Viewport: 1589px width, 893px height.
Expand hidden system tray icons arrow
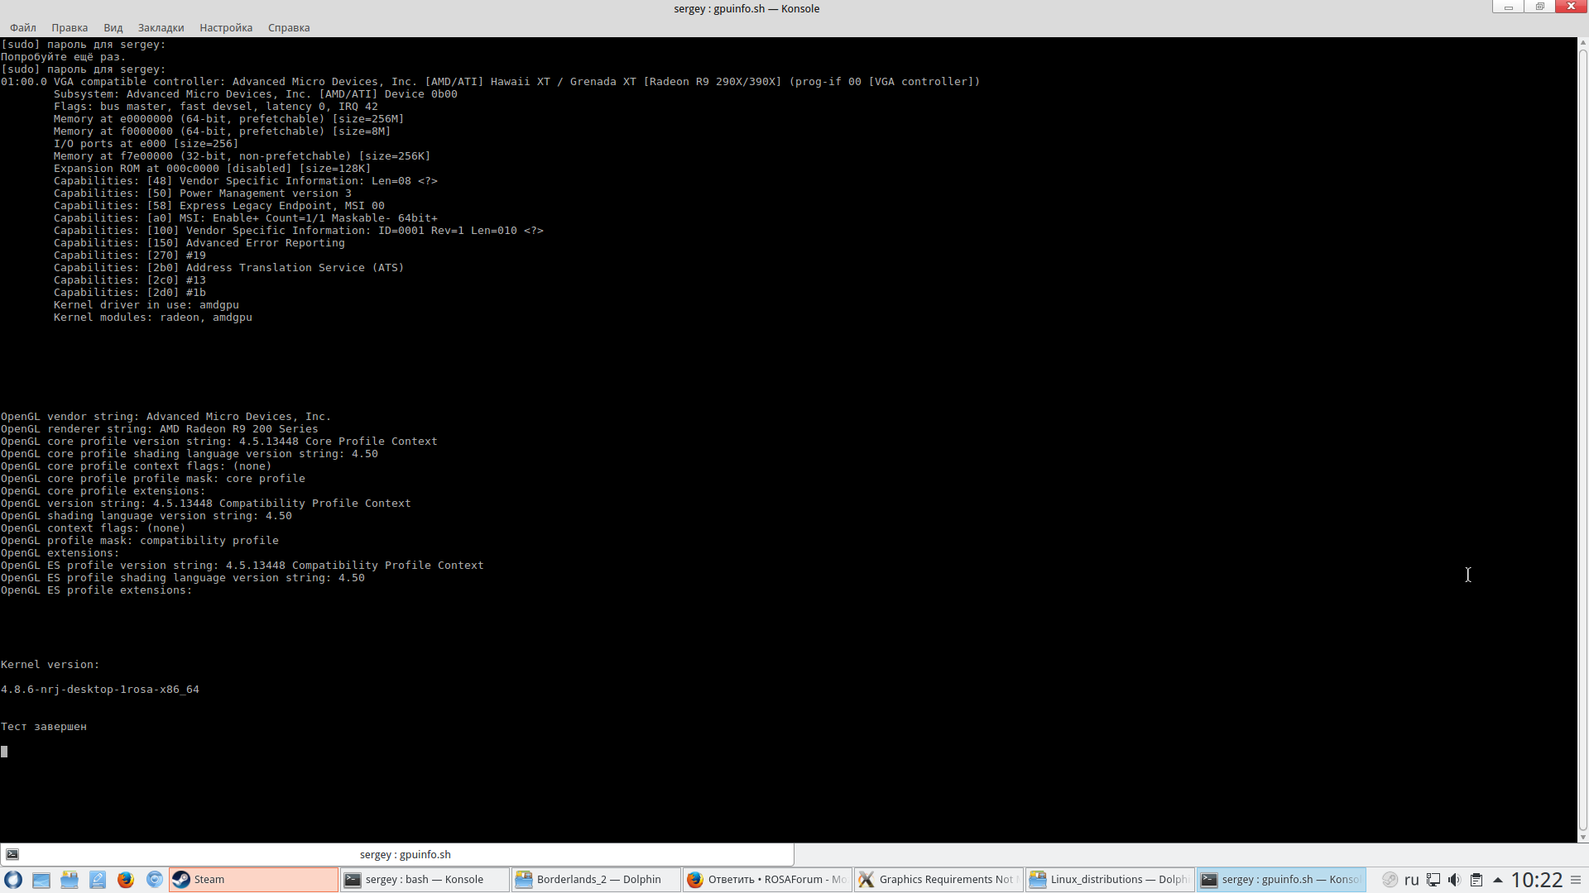[1497, 880]
